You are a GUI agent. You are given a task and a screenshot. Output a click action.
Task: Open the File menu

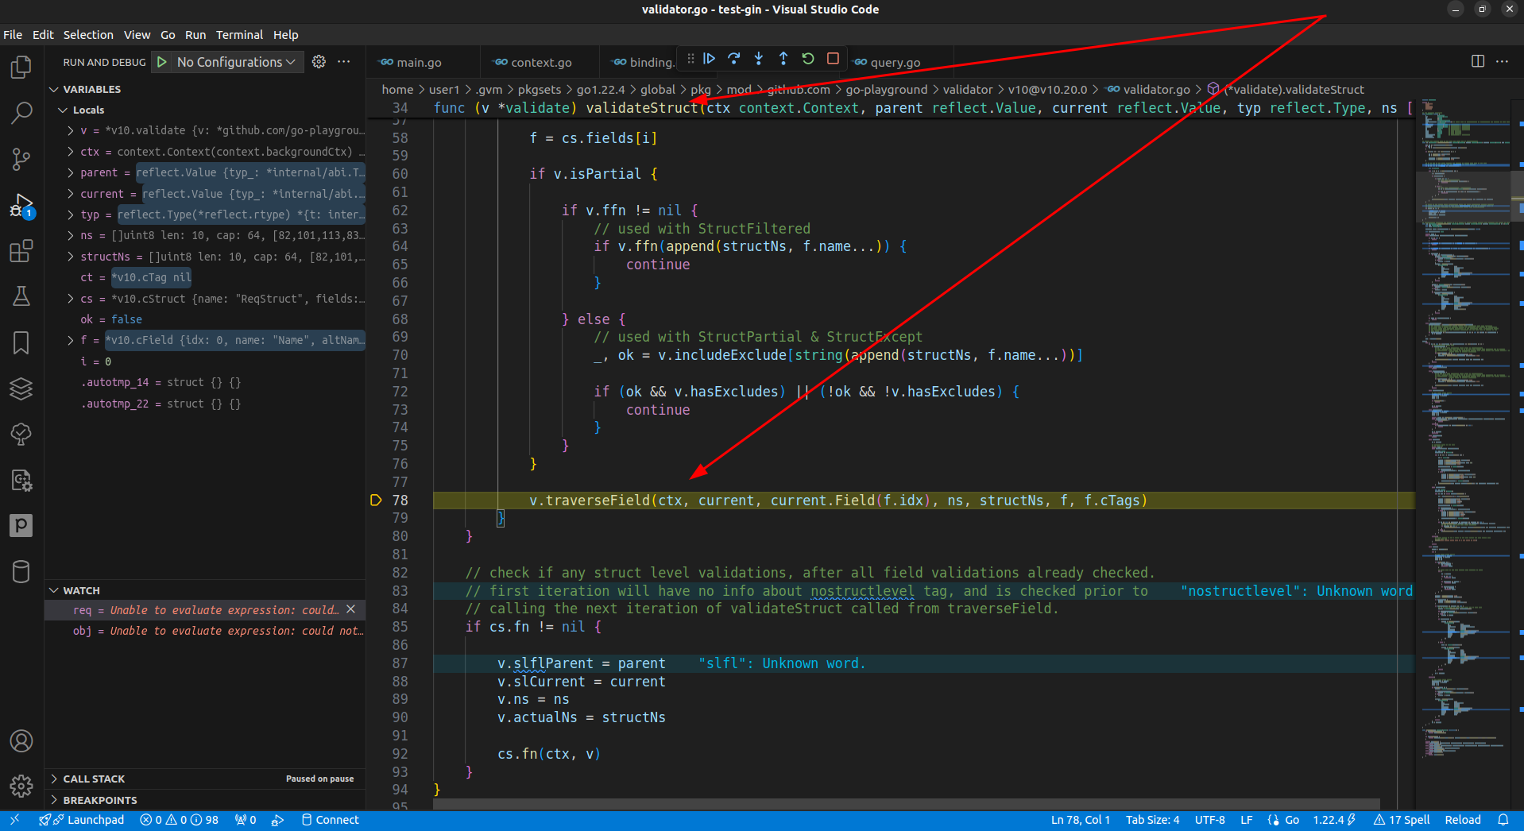click(x=13, y=35)
